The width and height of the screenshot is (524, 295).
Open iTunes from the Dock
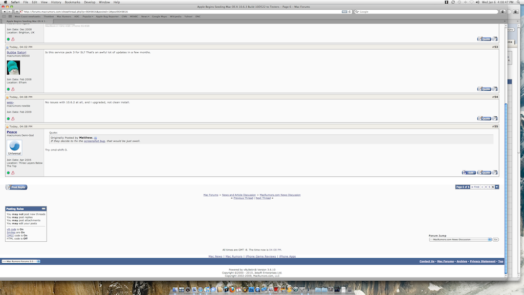coord(207,290)
